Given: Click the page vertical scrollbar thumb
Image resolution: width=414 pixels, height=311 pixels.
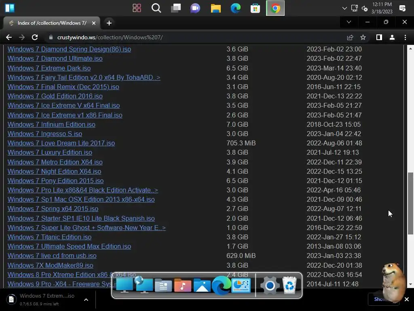Looking at the screenshot, I should [x=410, y=203].
